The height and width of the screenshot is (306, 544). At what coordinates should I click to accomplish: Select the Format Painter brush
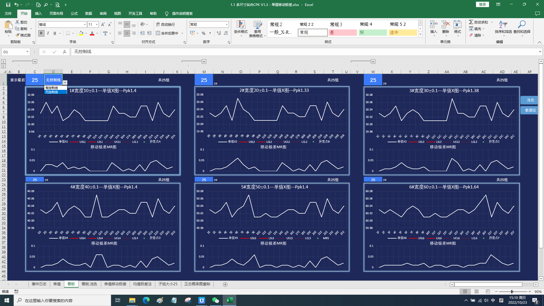point(18,35)
